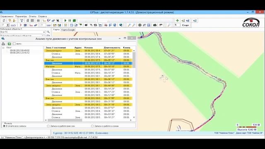The image size is (265, 149).
Task: Open the Справка menu
Action: pyautogui.click(x=42, y=17)
